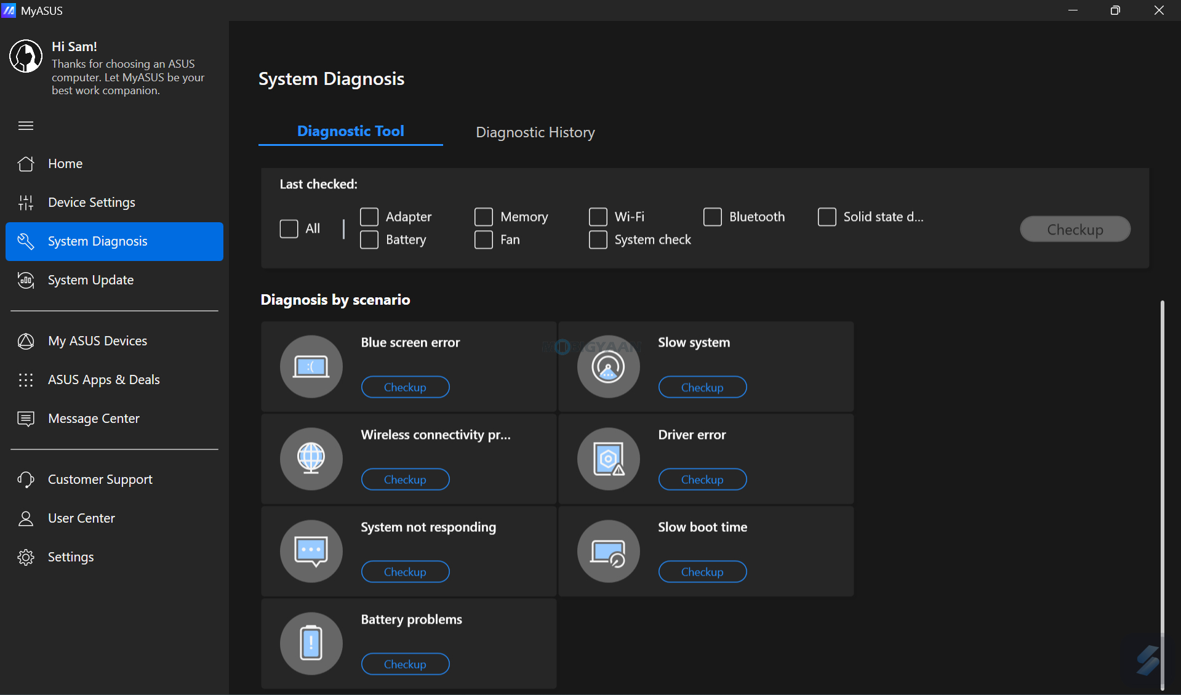This screenshot has width=1181, height=695.
Task: Click the Battery problems battery icon
Action: coord(311,644)
